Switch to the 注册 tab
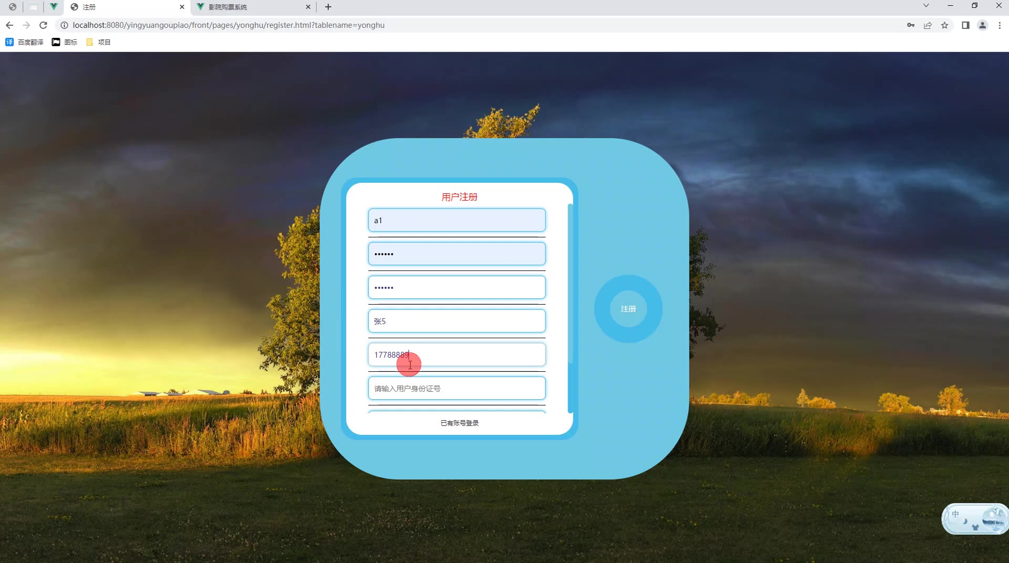The image size is (1009, 563). (x=126, y=7)
